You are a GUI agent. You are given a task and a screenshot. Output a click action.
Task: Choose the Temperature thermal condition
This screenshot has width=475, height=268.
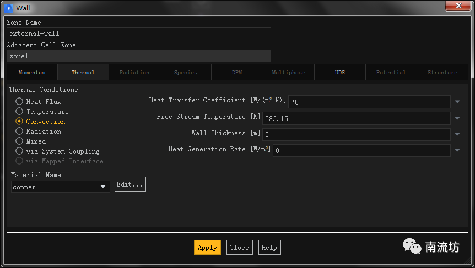[19, 112]
